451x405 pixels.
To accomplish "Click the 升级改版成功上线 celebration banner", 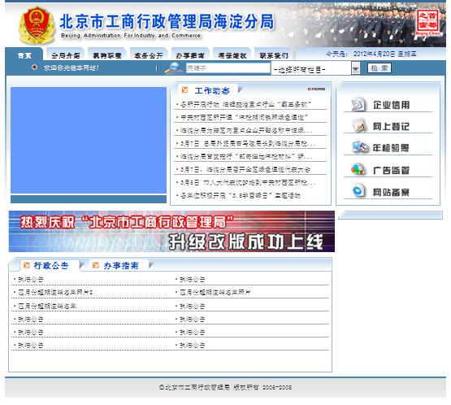I will (x=171, y=231).
